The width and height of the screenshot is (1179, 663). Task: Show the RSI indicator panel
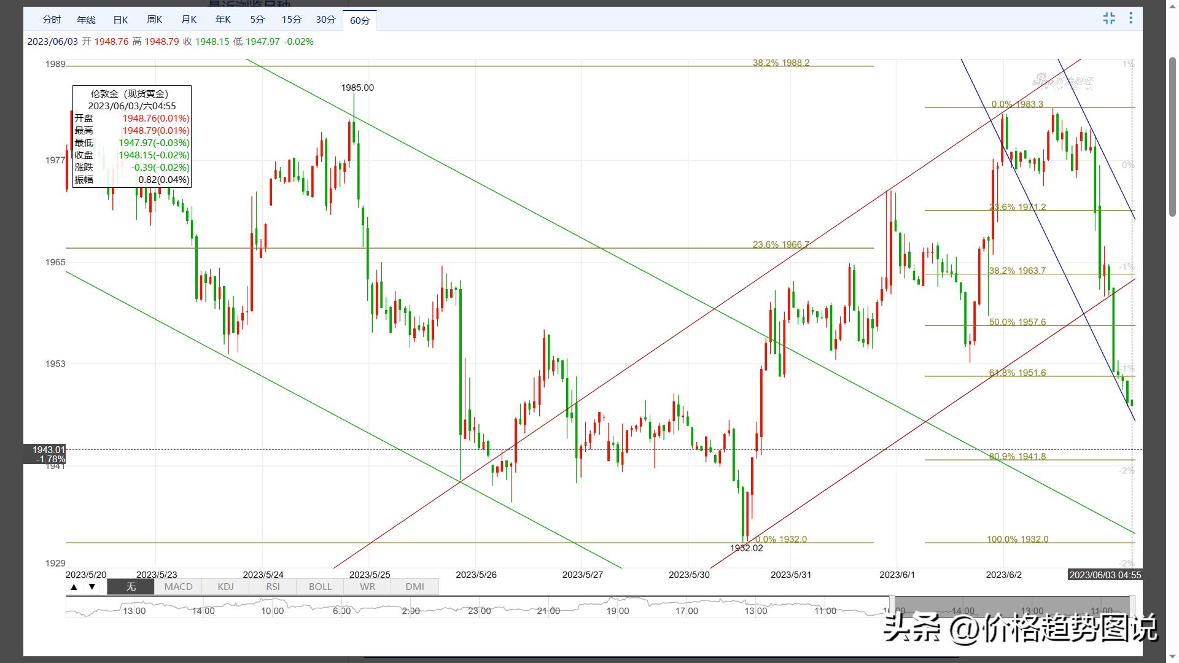coord(273,587)
